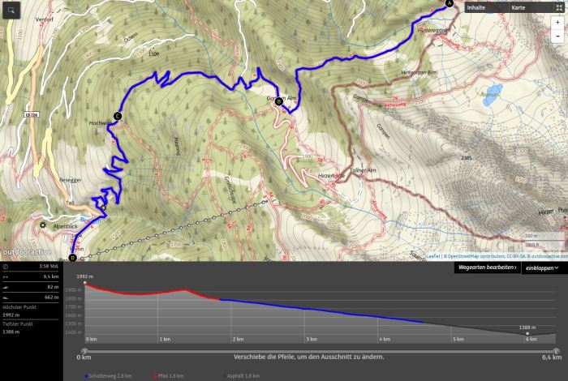Click the left range slider handle at 0 km
The image size is (568, 381).
click(x=84, y=351)
